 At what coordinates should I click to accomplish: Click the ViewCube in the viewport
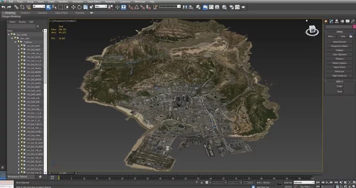pyautogui.click(x=312, y=30)
